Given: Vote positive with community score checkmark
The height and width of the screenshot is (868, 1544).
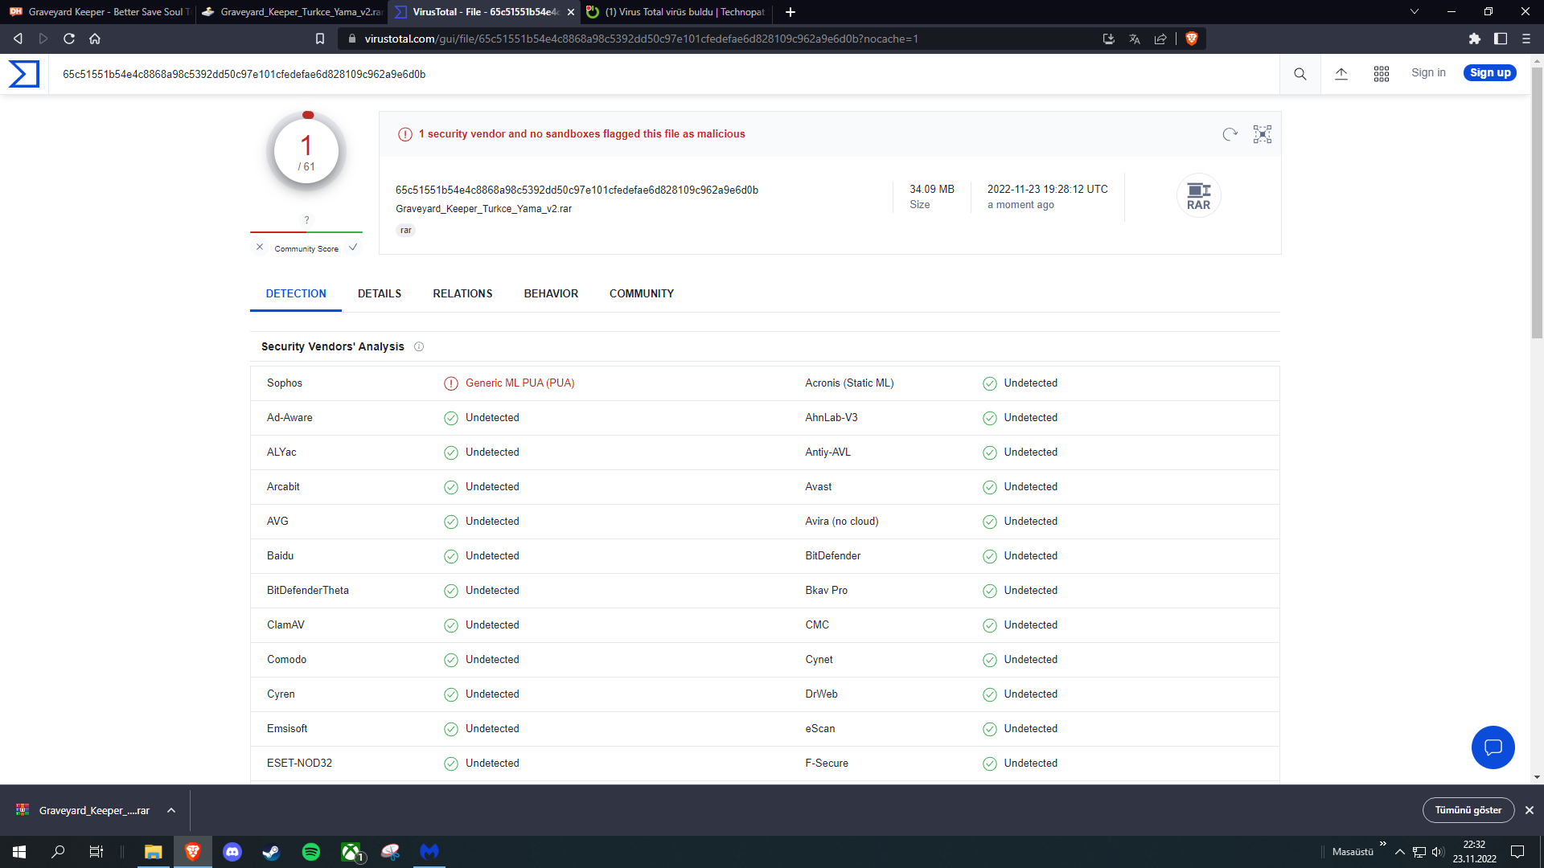Looking at the screenshot, I should point(353,248).
